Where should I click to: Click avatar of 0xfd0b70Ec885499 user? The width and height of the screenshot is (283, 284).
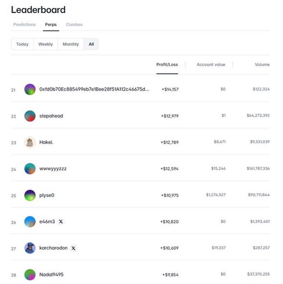tap(30, 89)
